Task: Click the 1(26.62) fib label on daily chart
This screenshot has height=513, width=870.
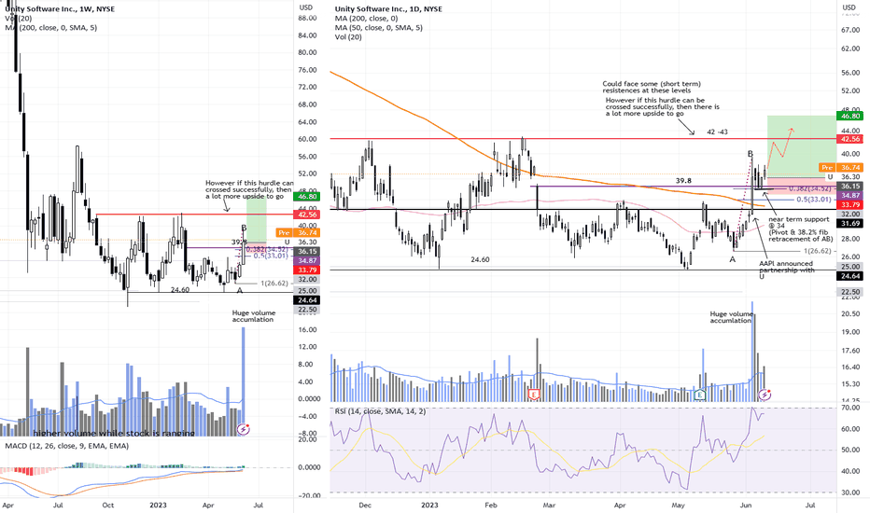Action: (x=818, y=251)
